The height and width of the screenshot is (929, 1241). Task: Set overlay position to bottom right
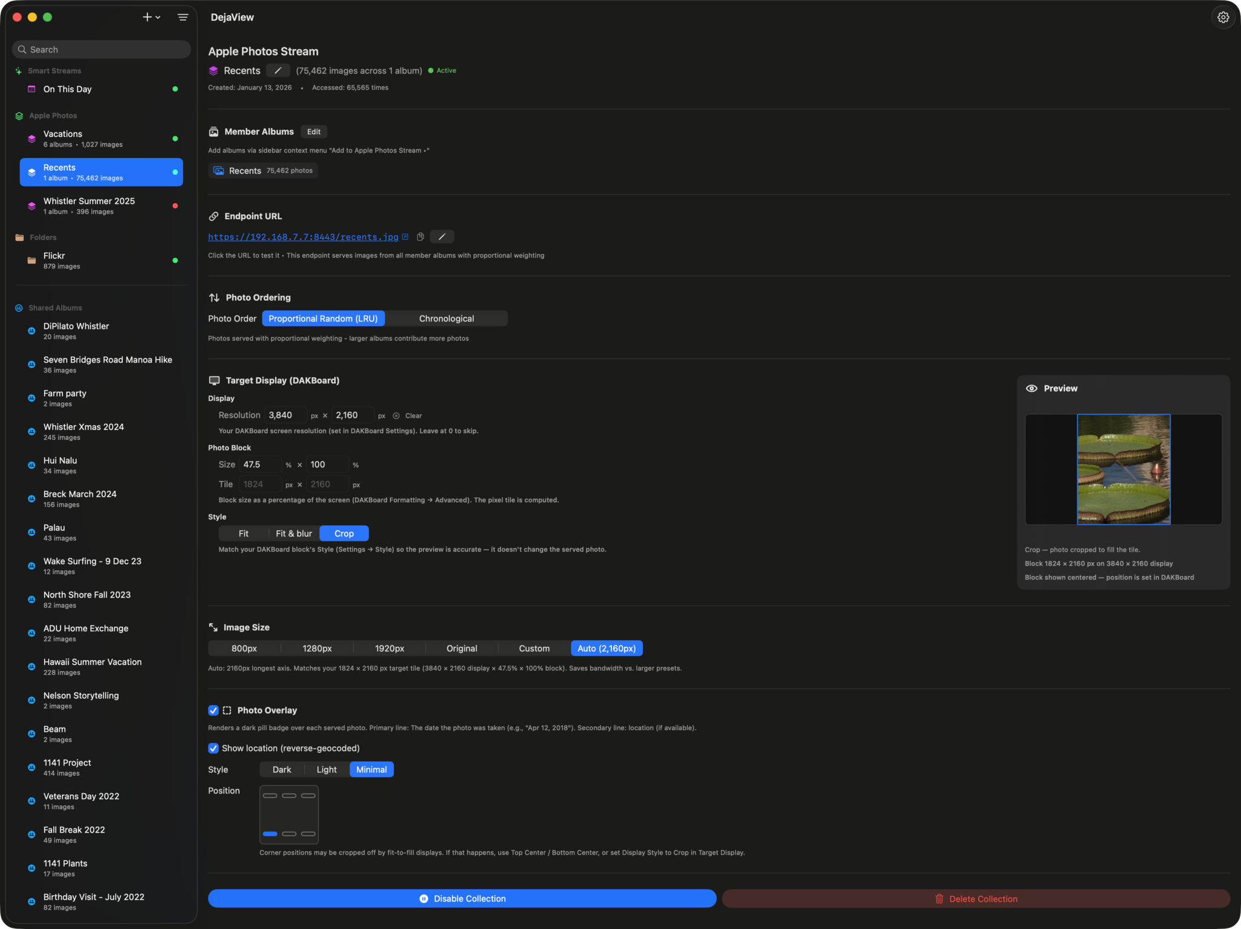(x=308, y=834)
